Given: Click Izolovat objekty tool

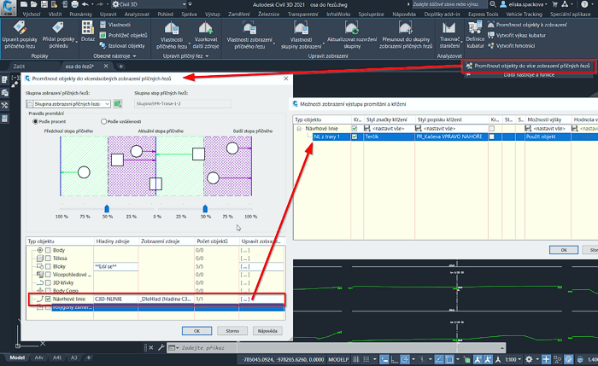Looking at the screenshot, I should [122, 46].
